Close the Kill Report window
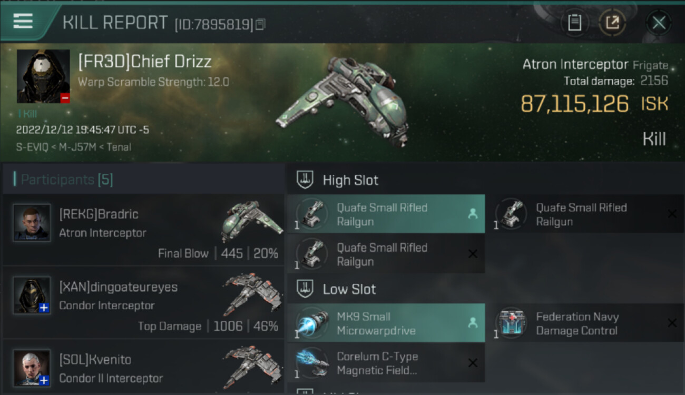Screen dimensions: 685x395 point(659,23)
